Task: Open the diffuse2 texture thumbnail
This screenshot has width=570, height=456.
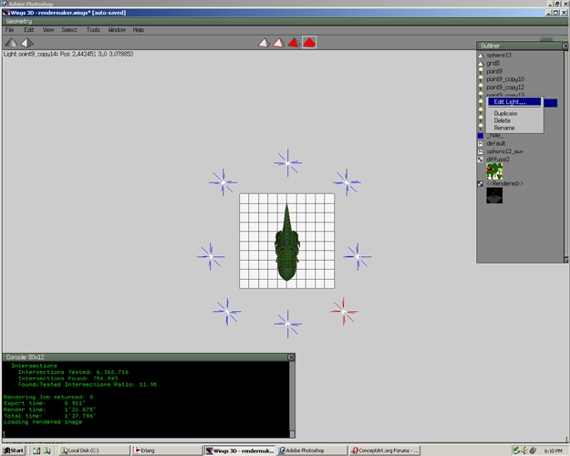Action: point(494,171)
